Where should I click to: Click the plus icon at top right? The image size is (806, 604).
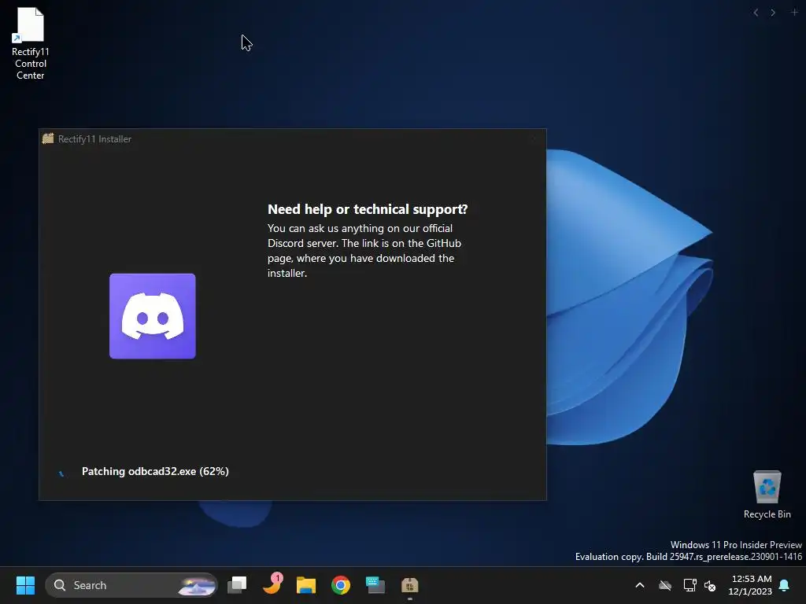click(x=794, y=13)
